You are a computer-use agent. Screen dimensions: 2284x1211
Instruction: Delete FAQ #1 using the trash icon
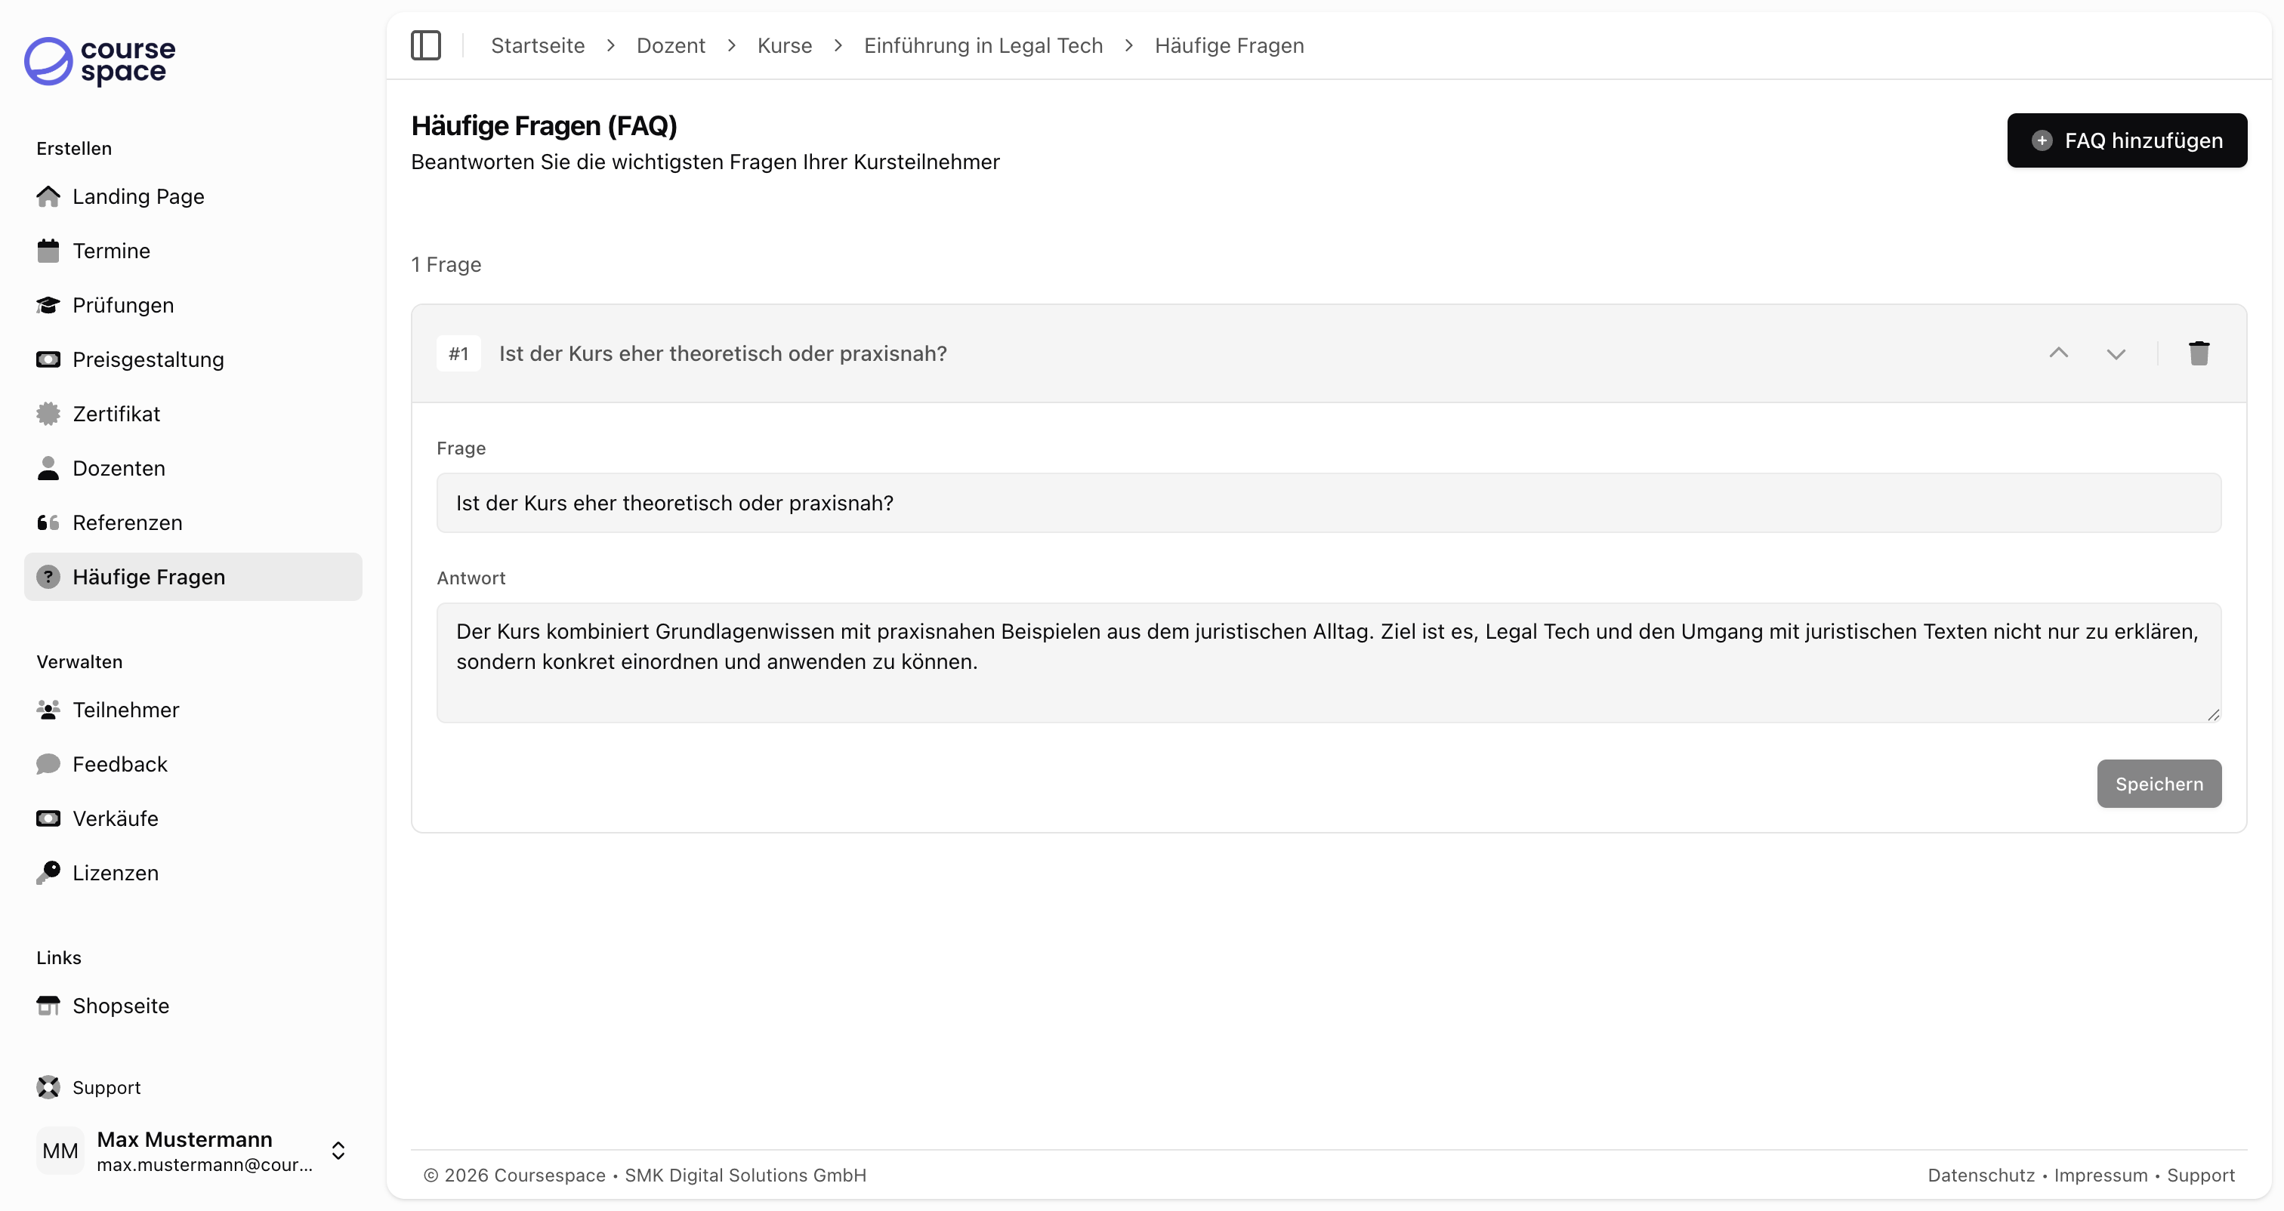coord(2199,353)
